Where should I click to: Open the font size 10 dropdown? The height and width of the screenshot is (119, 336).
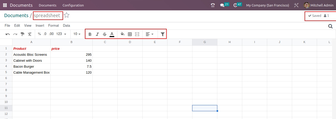[x=77, y=34]
